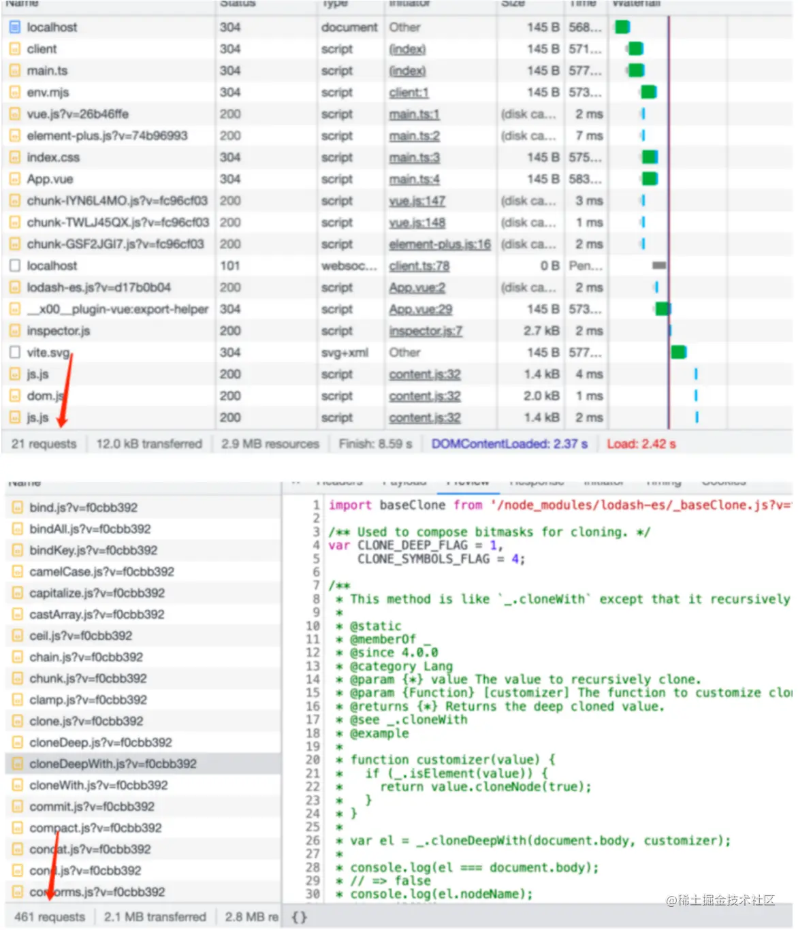Open the client.ts:78 initiator link
This screenshot has width=798, height=930.
click(x=419, y=266)
